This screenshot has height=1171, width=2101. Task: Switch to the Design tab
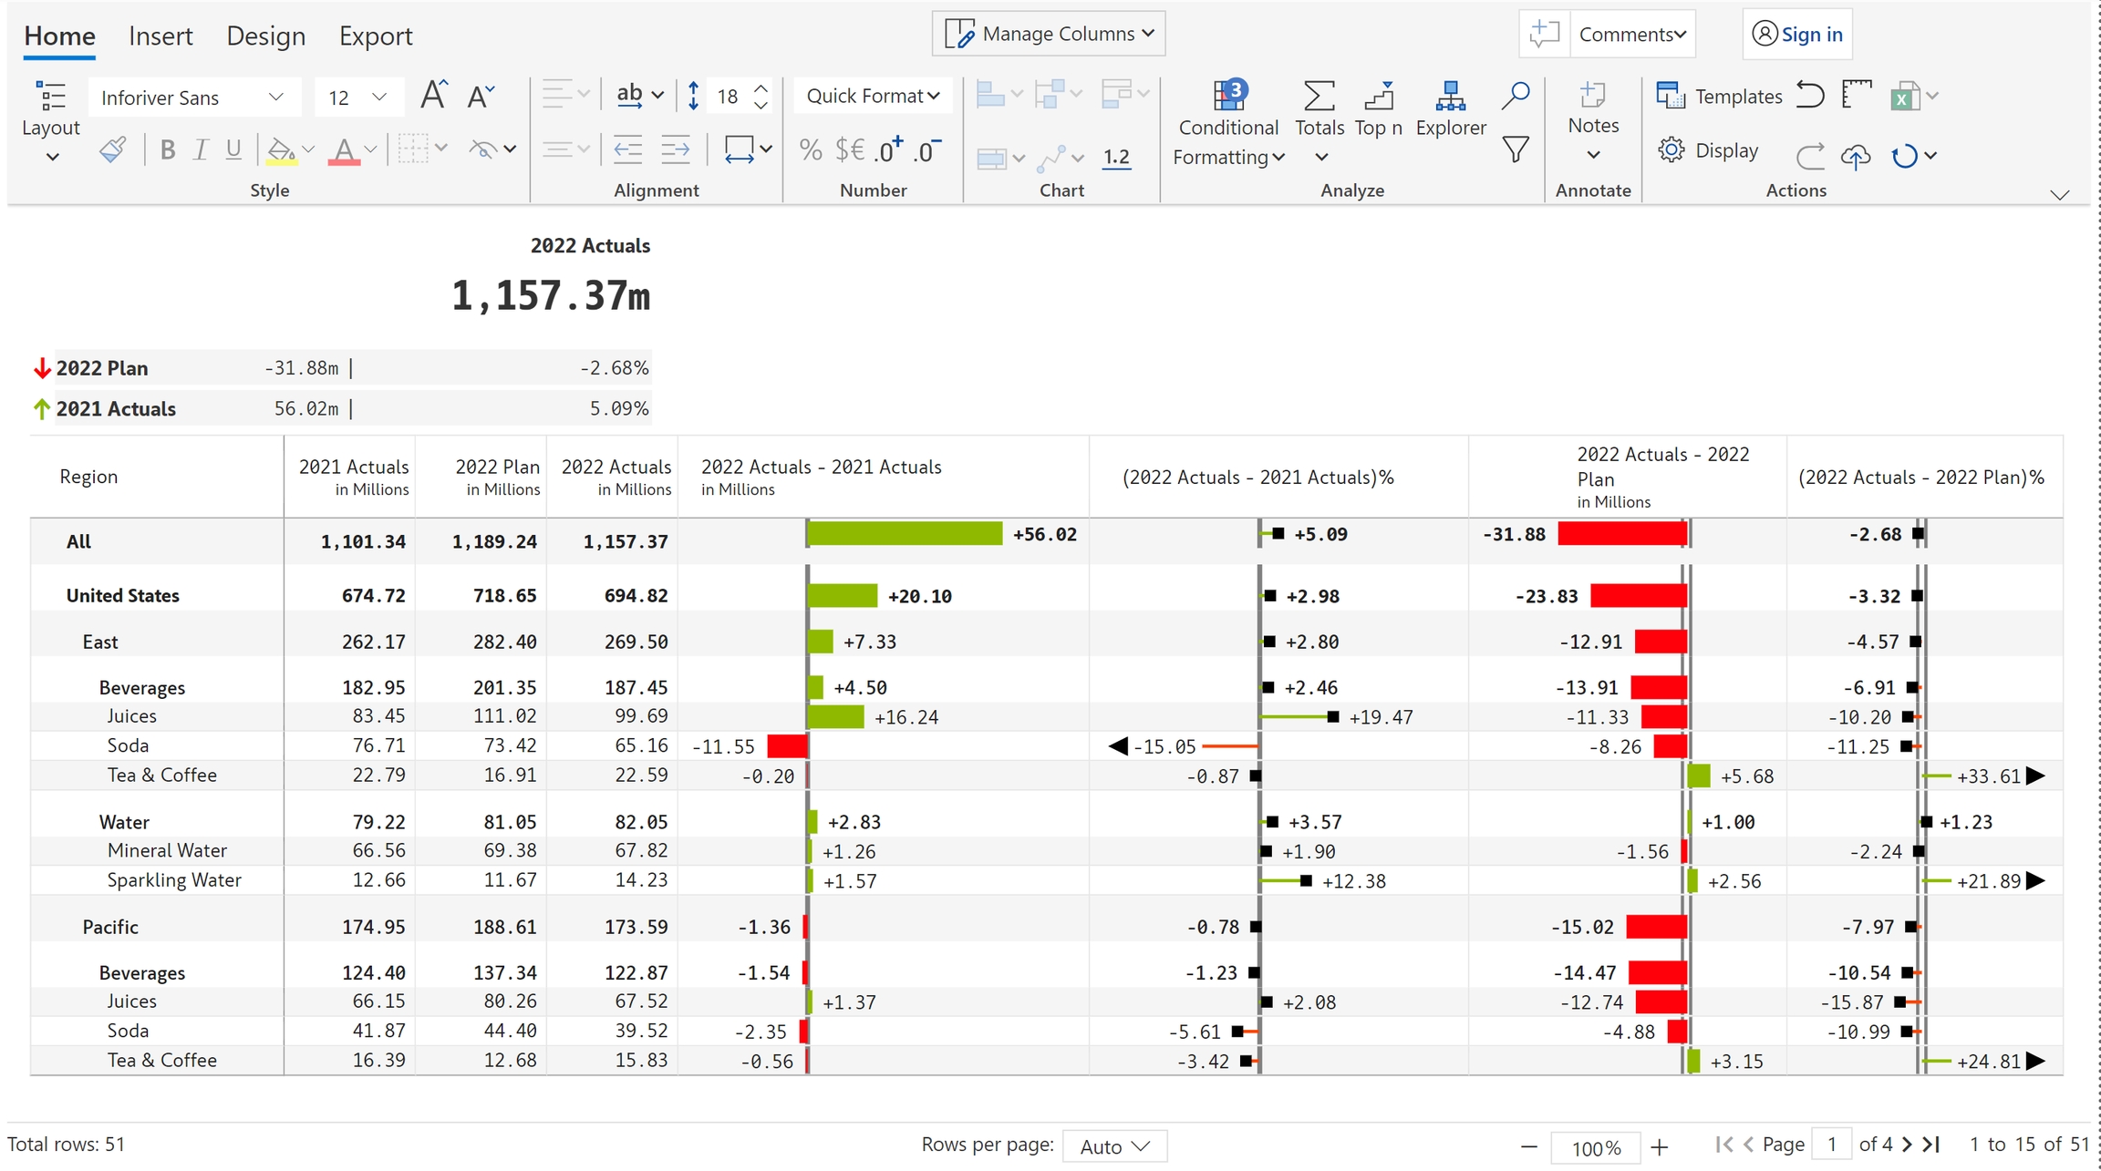265,36
